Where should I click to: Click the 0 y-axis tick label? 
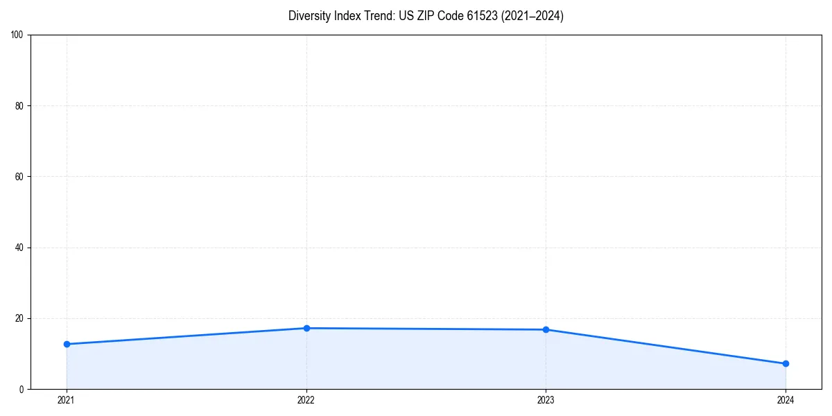[x=21, y=390]
